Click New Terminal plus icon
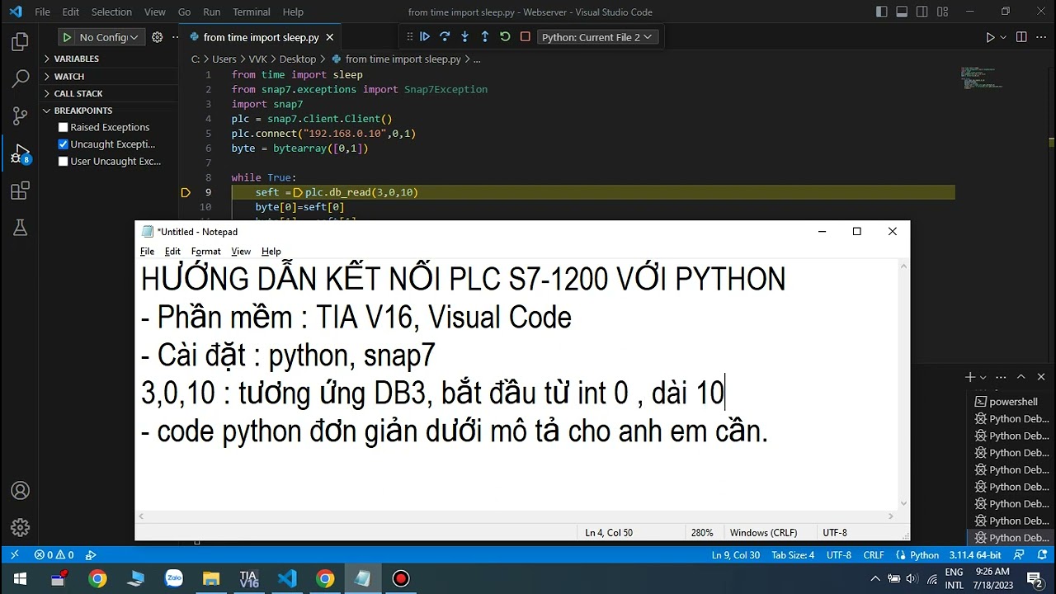 click(970, 377)
